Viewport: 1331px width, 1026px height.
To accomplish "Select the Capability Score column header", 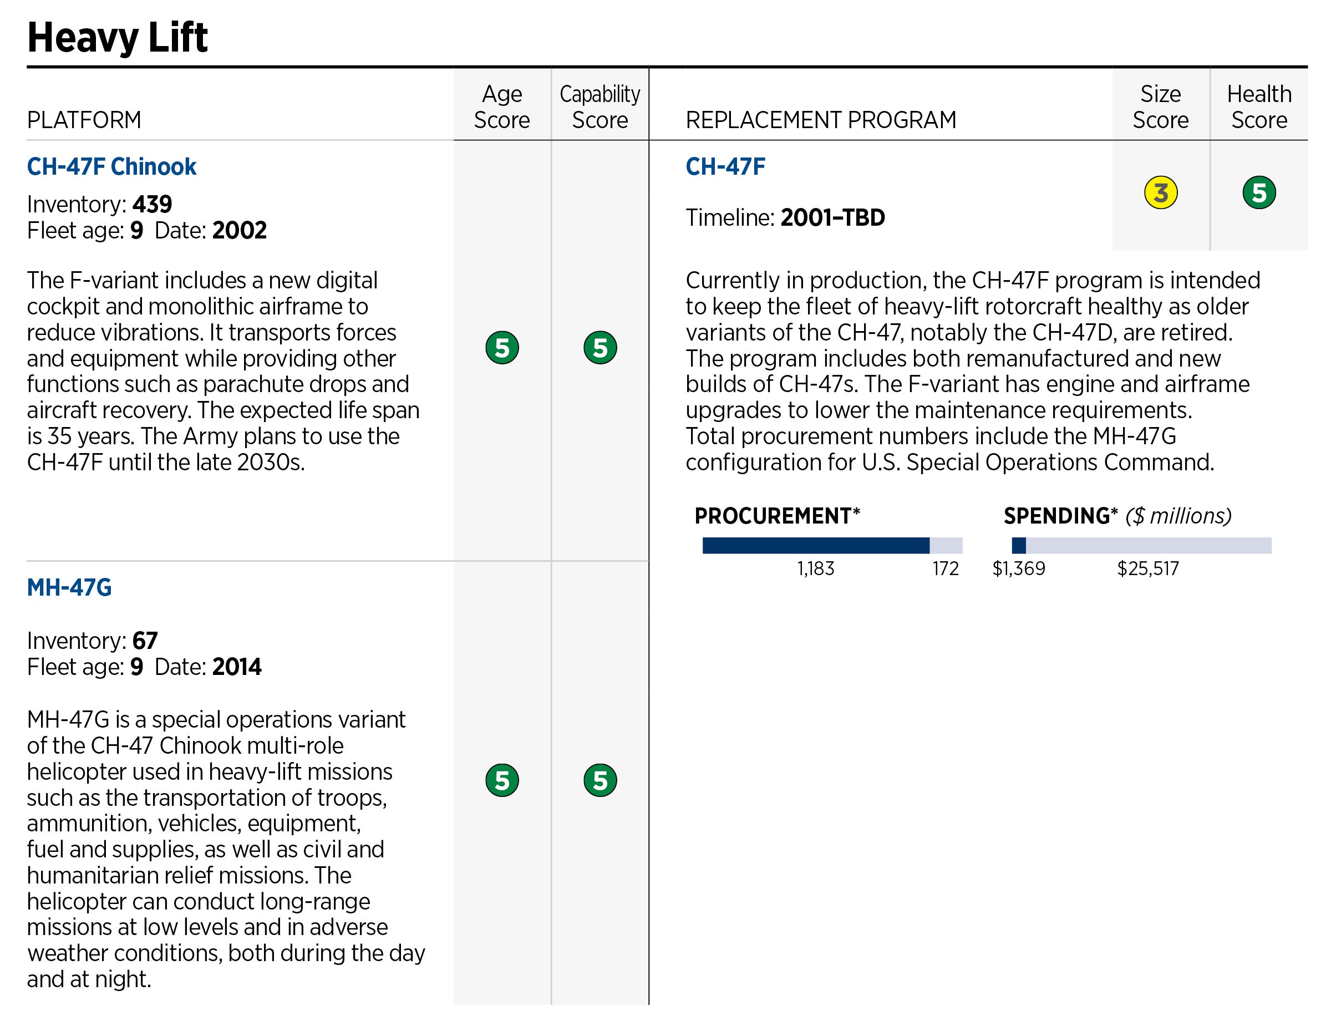I will coord(600,106).
